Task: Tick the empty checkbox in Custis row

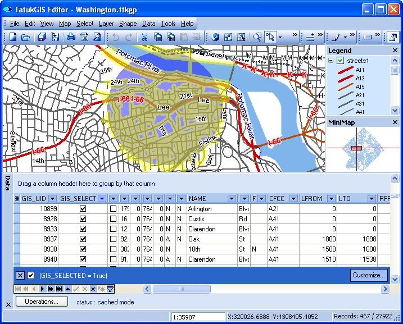Action: (113, 219)
